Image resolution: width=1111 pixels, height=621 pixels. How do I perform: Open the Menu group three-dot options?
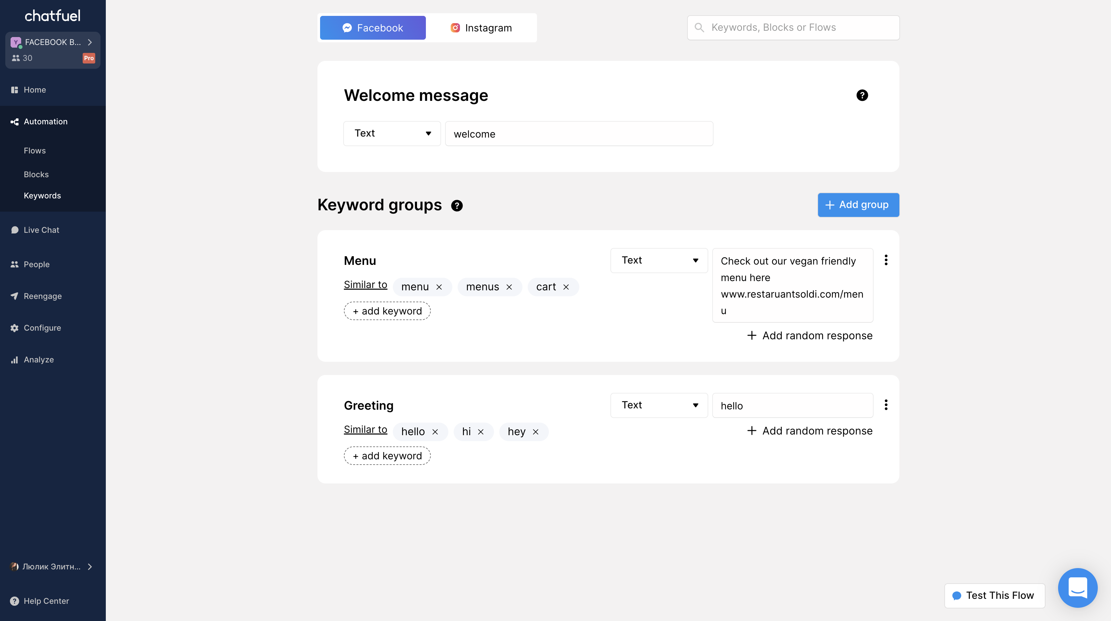[x=886, y=260]
